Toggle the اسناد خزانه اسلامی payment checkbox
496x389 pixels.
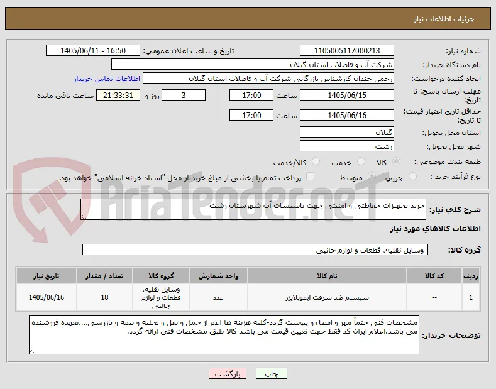click(311, 177)
